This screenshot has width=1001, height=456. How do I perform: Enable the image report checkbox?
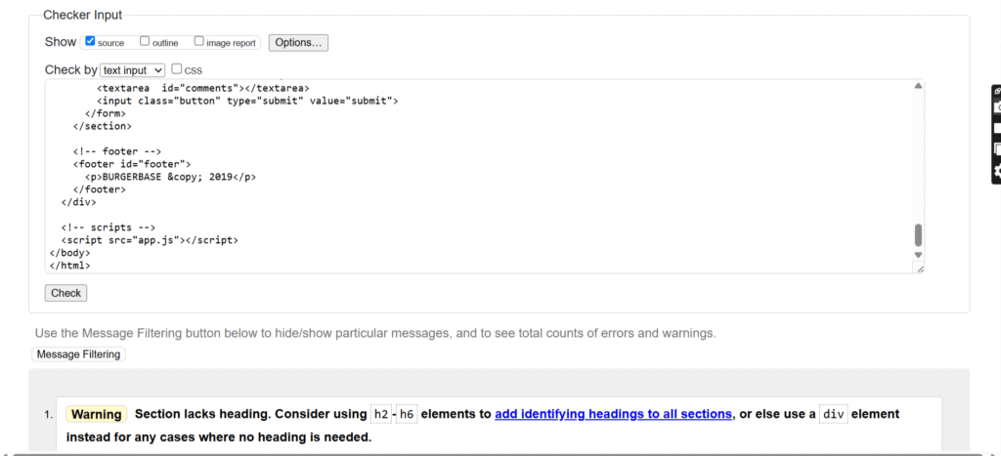pyautogui.click(x=199, y=42)
